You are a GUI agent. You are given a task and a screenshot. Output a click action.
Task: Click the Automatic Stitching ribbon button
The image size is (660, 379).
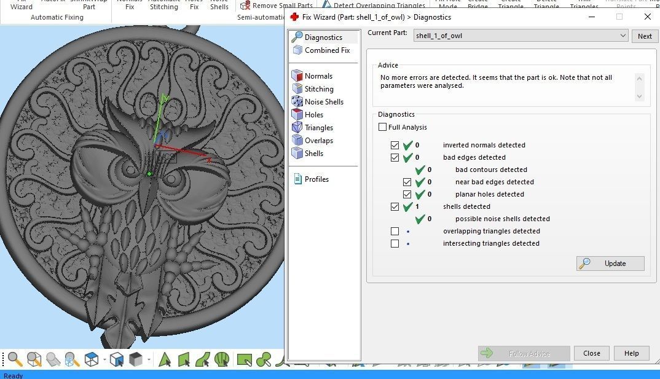pos(163,5)
